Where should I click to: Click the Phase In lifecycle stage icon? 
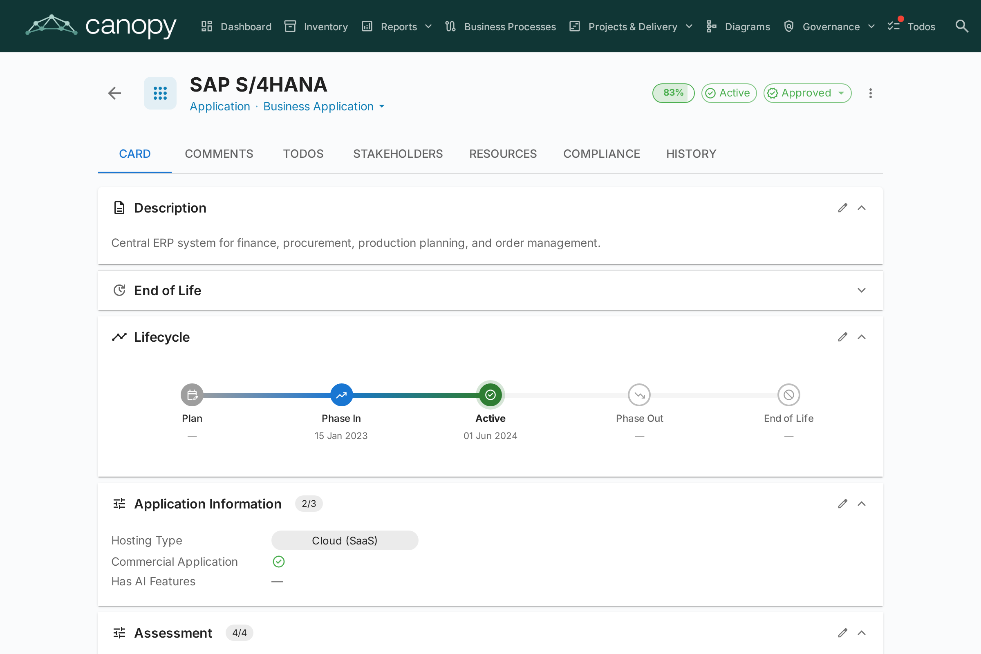341,394
